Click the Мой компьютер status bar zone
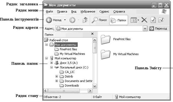 (x=128, y=97)
